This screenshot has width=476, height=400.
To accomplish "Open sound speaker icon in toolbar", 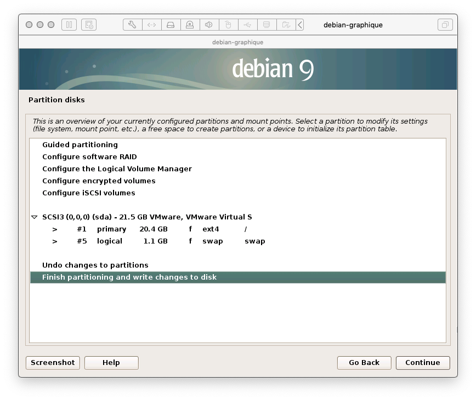I will click(209, 25).
